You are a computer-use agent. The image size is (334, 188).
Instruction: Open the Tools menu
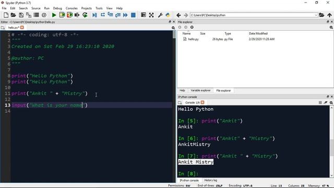(x=99, y=8)
